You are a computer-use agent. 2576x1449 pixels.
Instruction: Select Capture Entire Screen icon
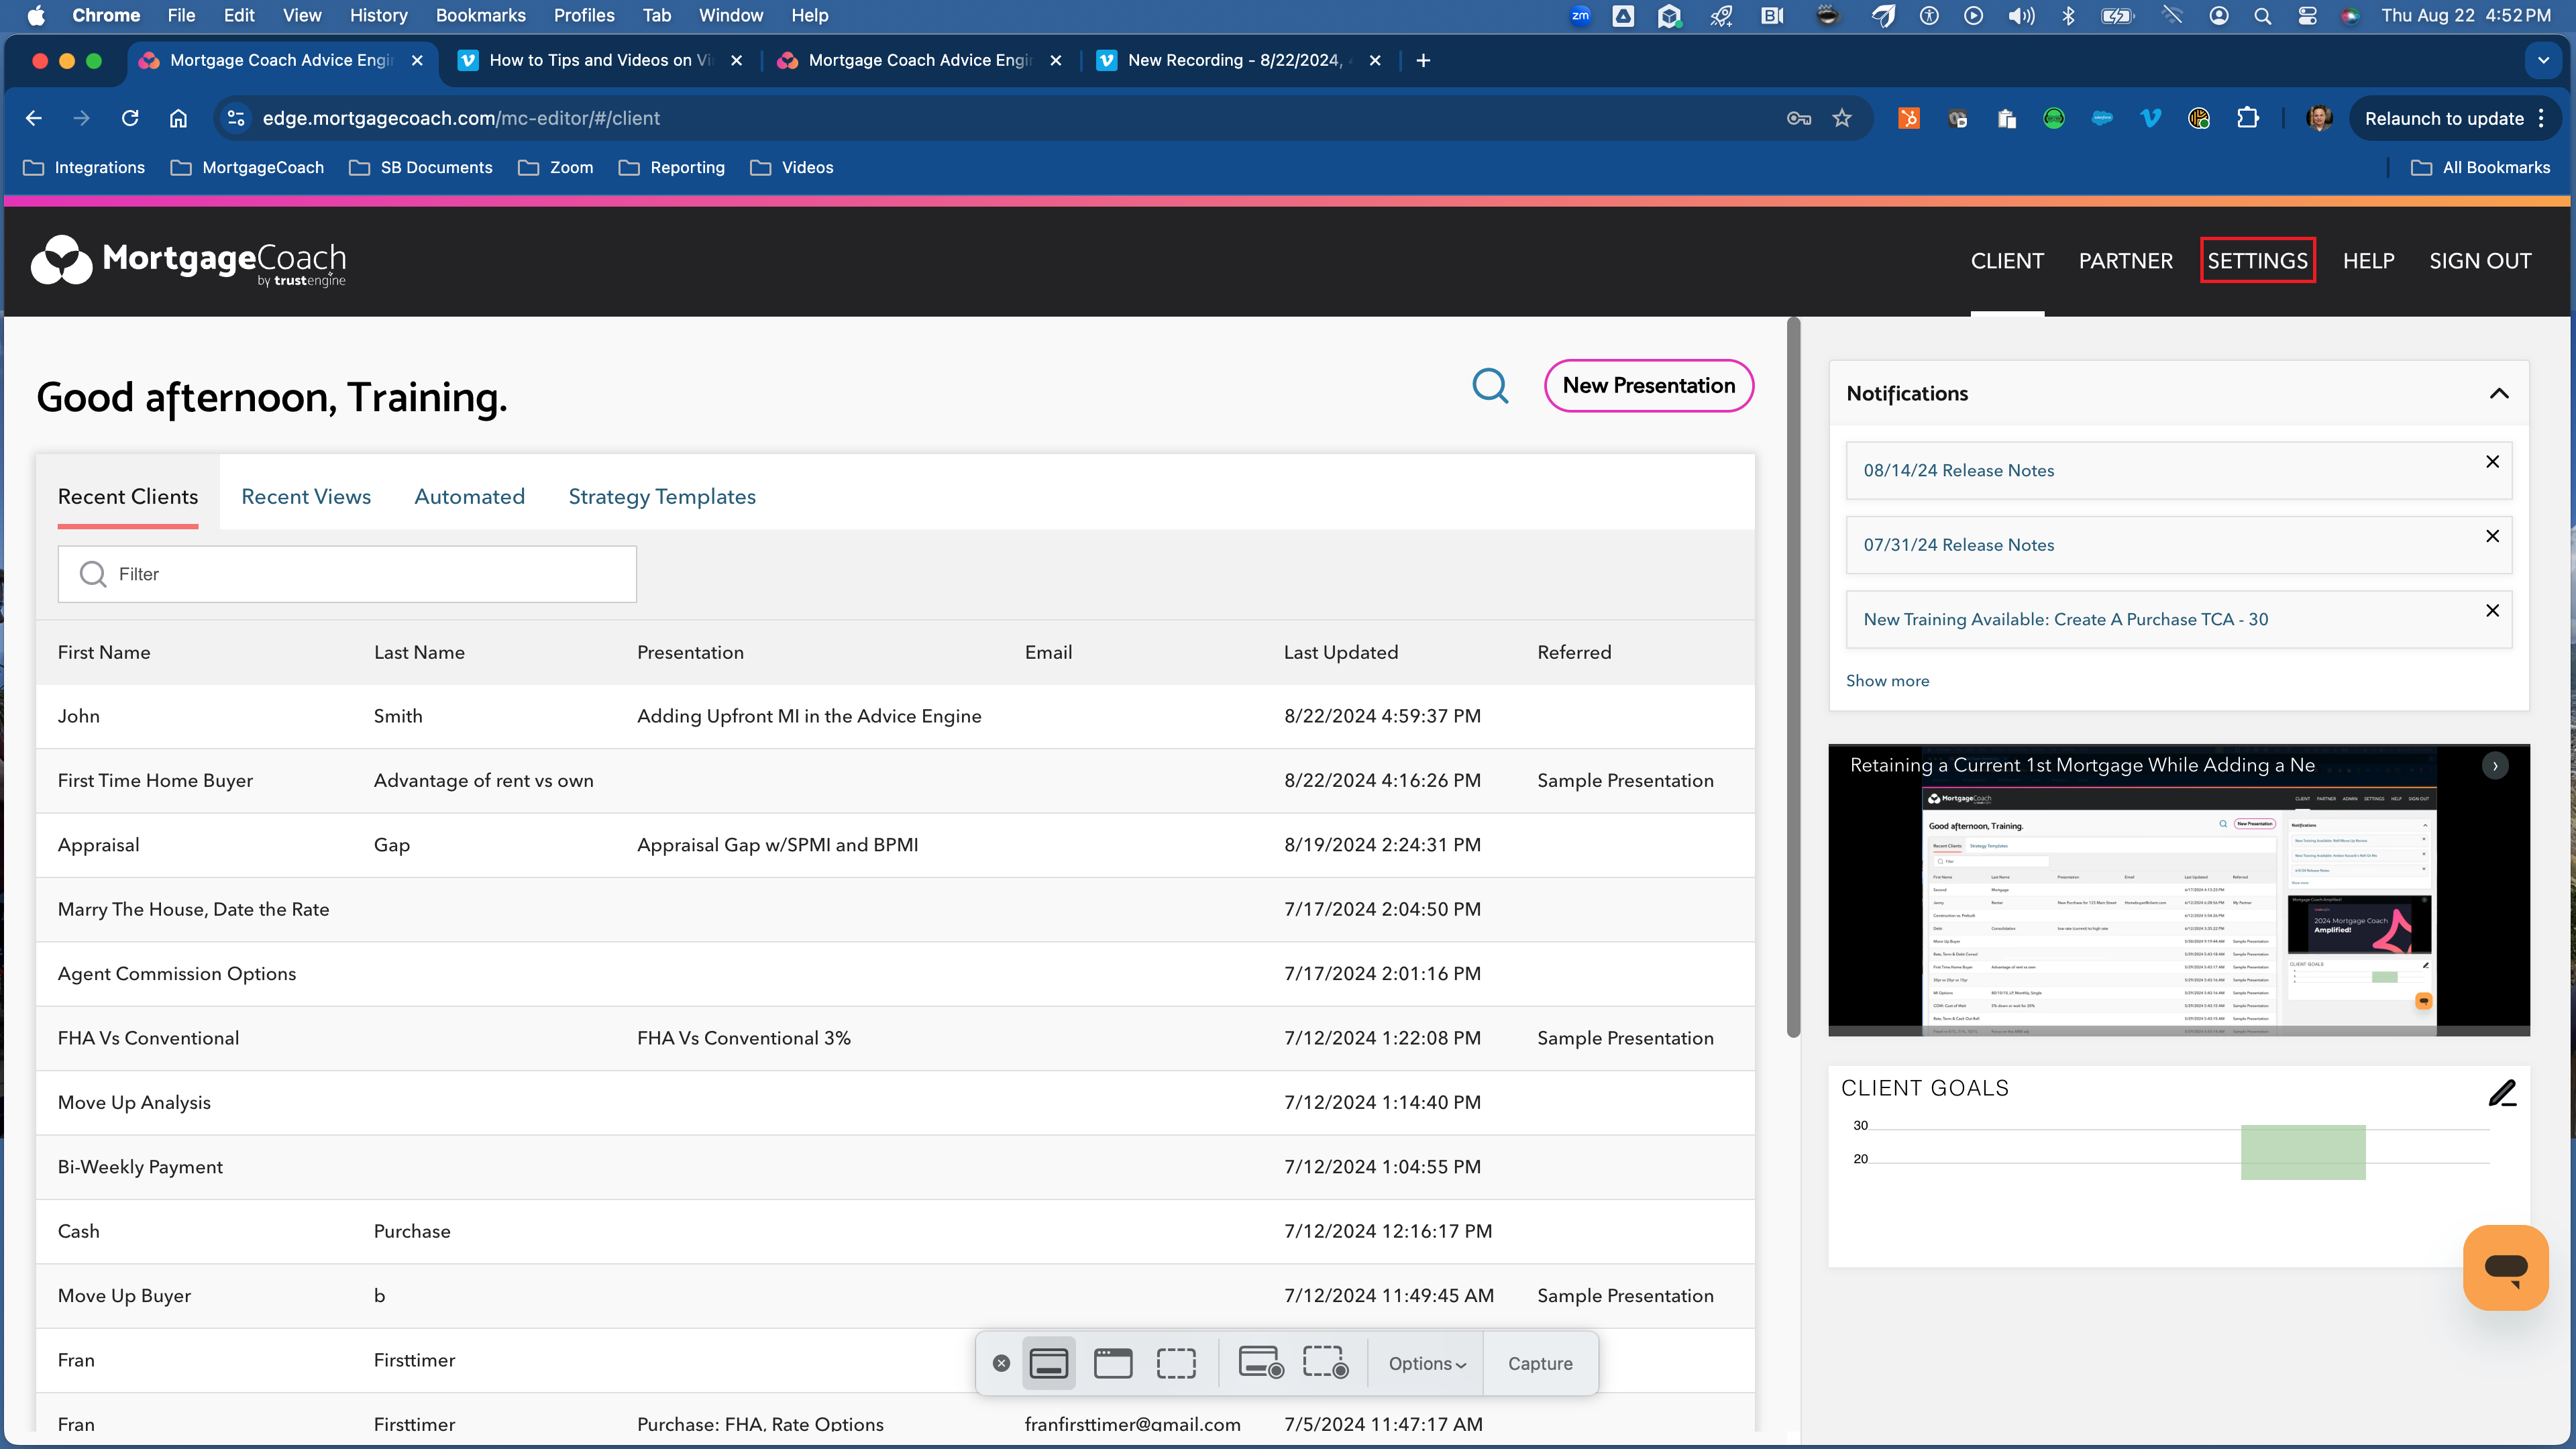(1048, 1363)
